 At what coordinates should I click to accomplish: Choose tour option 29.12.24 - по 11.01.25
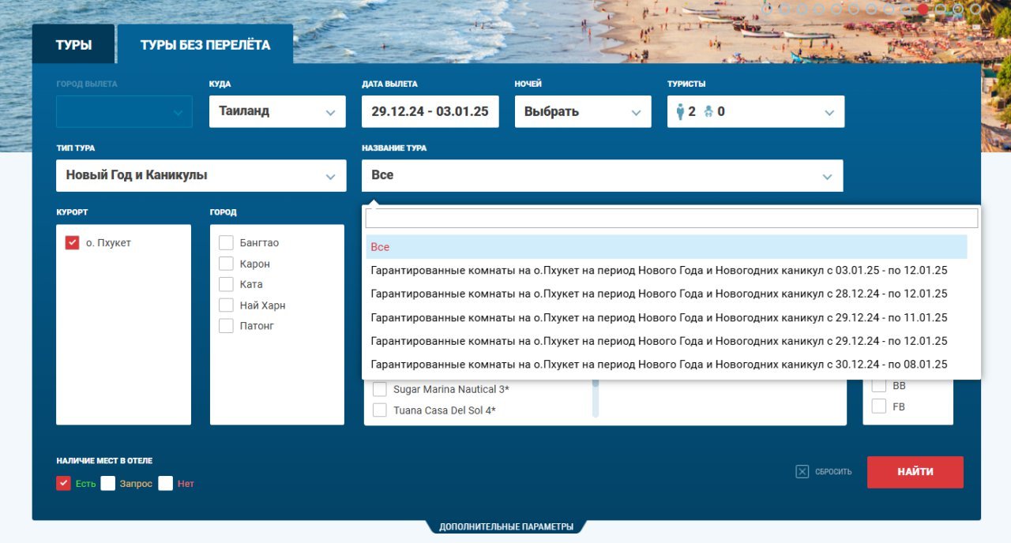click(x=667, y=317)
